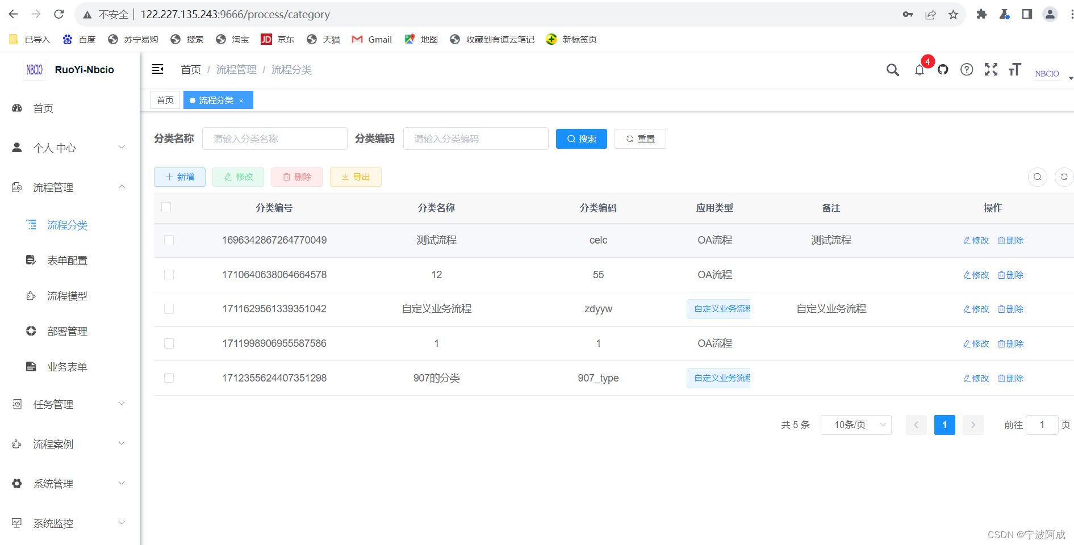Open the user avatar dropdown caret
The width and height of the screenshot is (1074, 545).
point(1071,78)
